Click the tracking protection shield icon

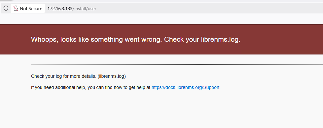click(x=6, y=9)
